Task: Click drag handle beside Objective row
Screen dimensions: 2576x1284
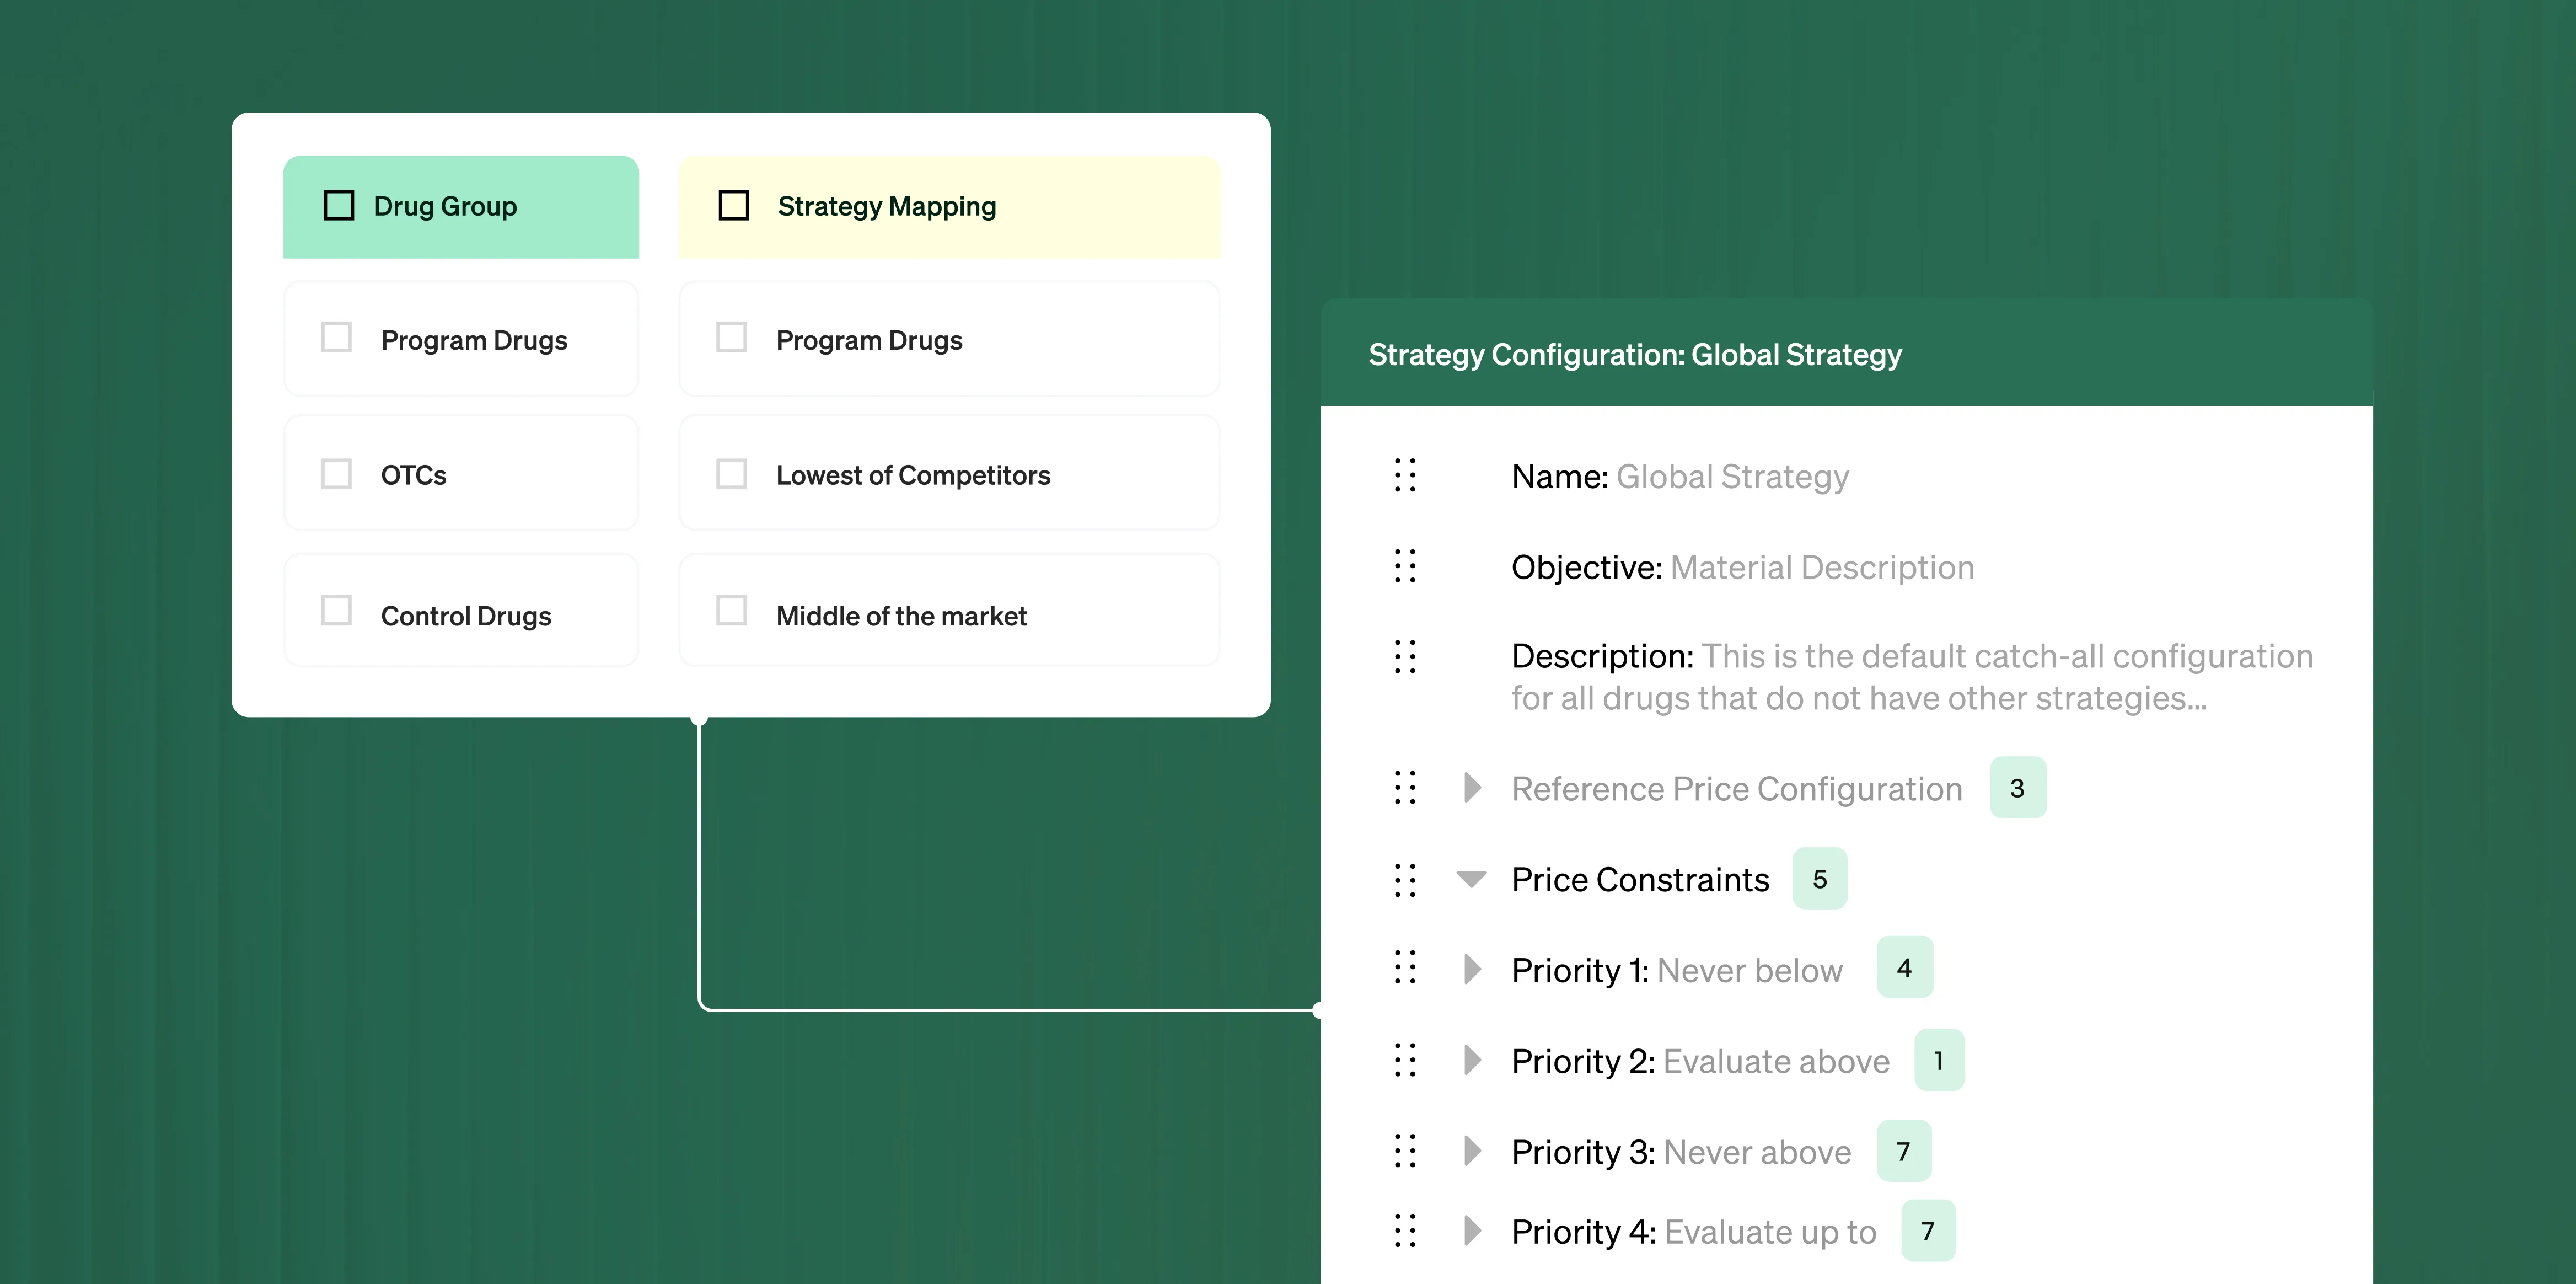Action: pos(1405,566)
